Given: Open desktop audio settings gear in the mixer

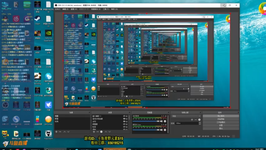Looking at the screenshot, I should (x=165, y=121).
